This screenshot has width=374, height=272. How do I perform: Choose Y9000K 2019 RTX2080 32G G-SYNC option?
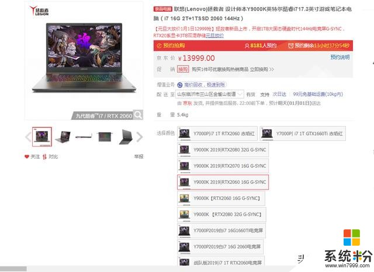tap(223, 150)
